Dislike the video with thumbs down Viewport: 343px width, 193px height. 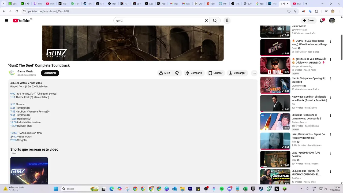(x=177, y=73)
